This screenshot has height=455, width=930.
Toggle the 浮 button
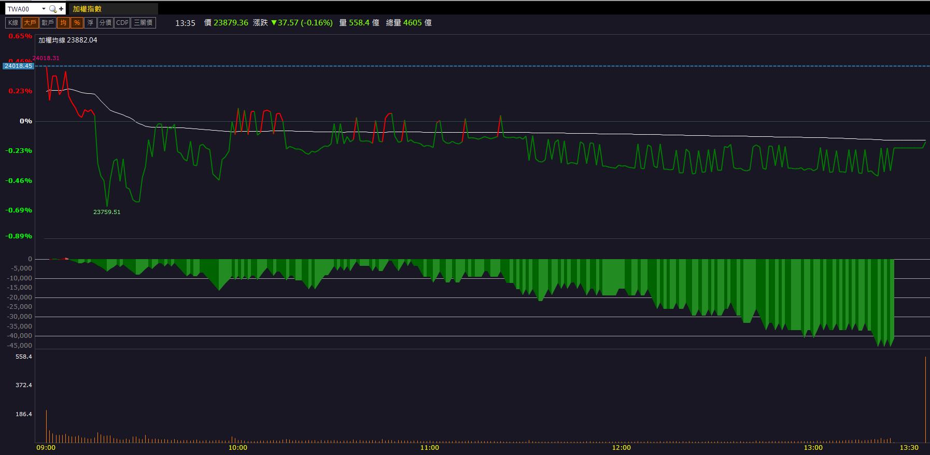[90, 23]
